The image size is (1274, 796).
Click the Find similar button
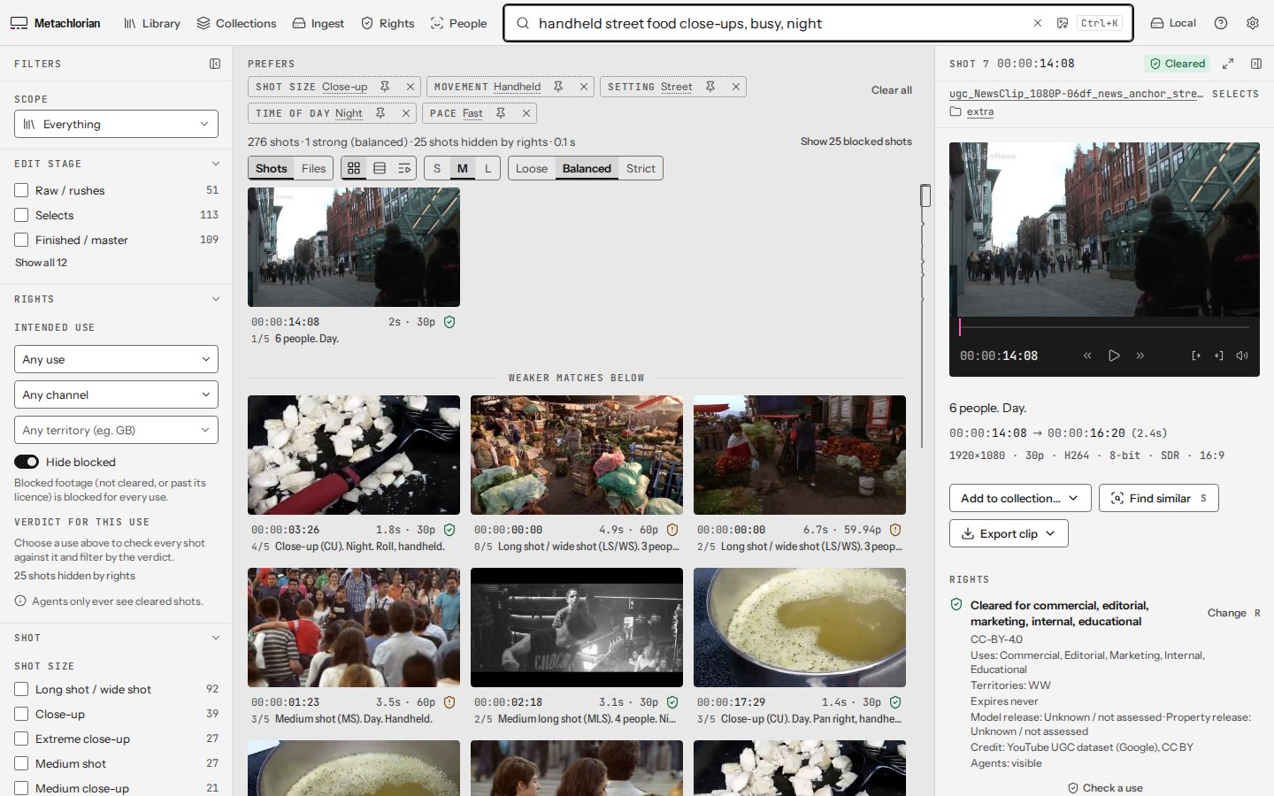[x=1159, y=498]
